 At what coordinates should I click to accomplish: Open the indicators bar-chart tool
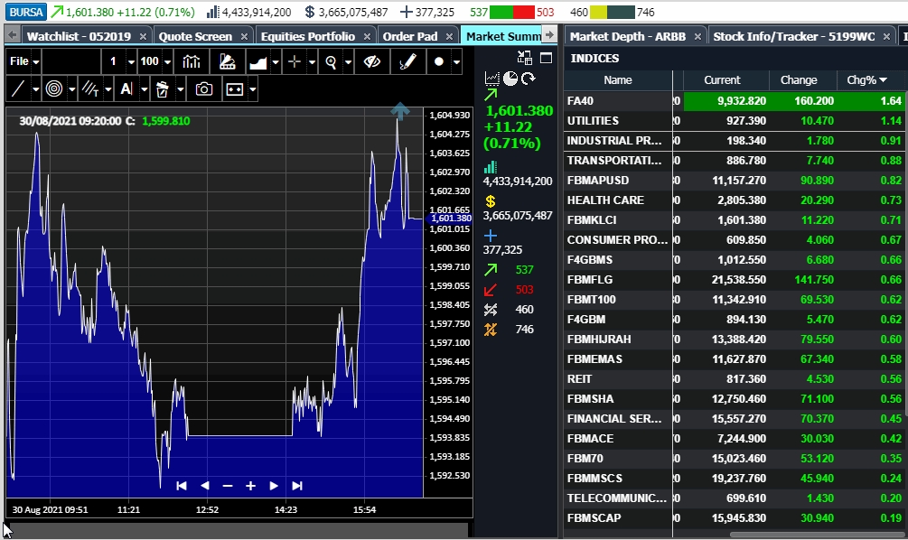pos(192,61)
